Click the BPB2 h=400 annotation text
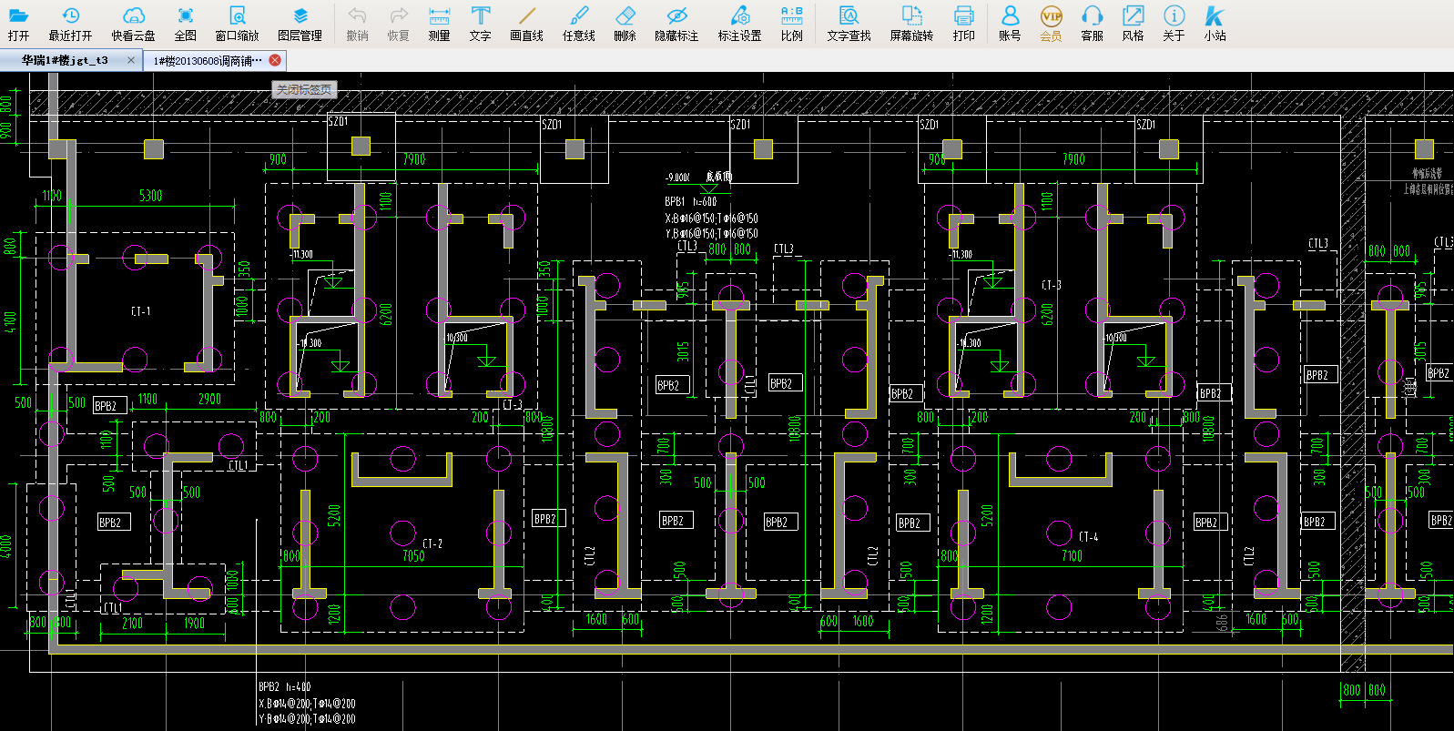Viewport: 1454px width, 731px height. [x=284, y=686]
